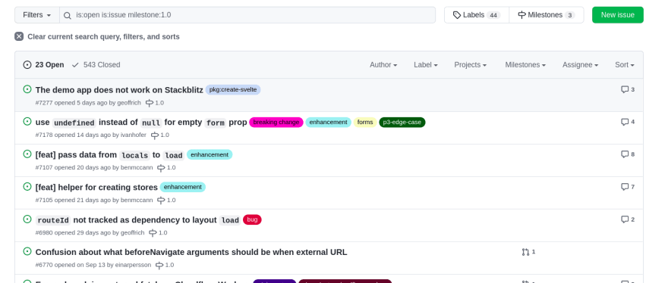Expand the Label filter dropdown
Image resolution: width=668 pixels, height=283 pixels.
[x=426, y=64]
